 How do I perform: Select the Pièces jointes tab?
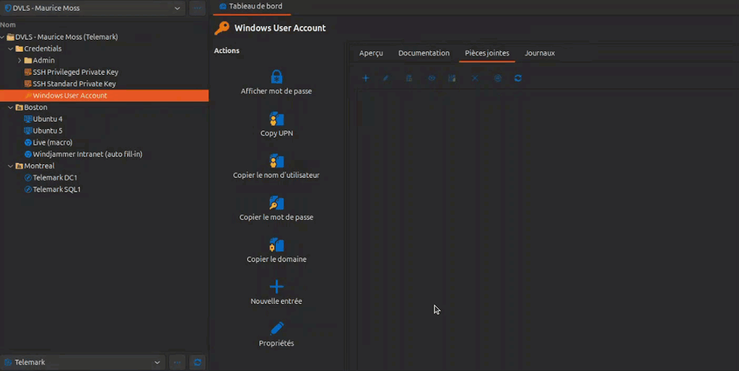487,53
